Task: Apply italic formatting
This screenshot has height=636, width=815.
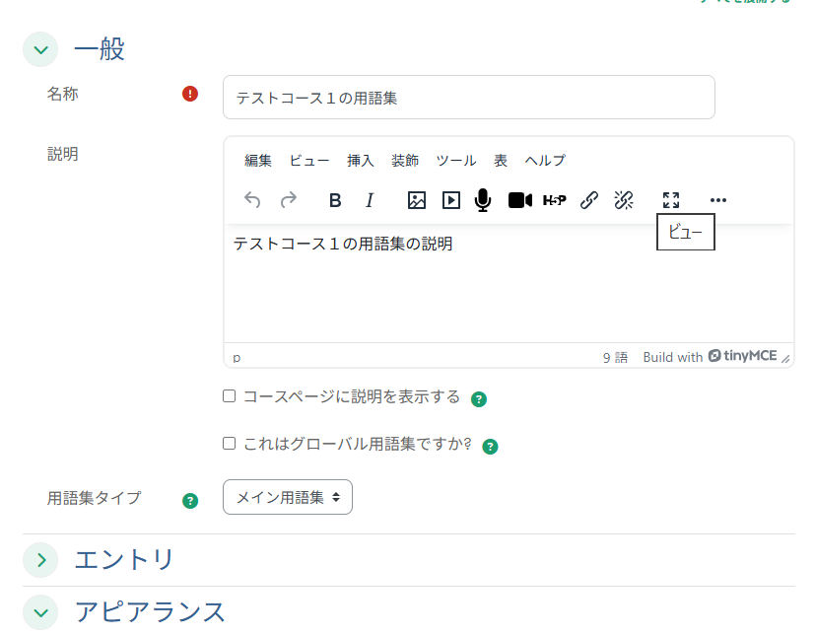Action: (x=370, y=200)
